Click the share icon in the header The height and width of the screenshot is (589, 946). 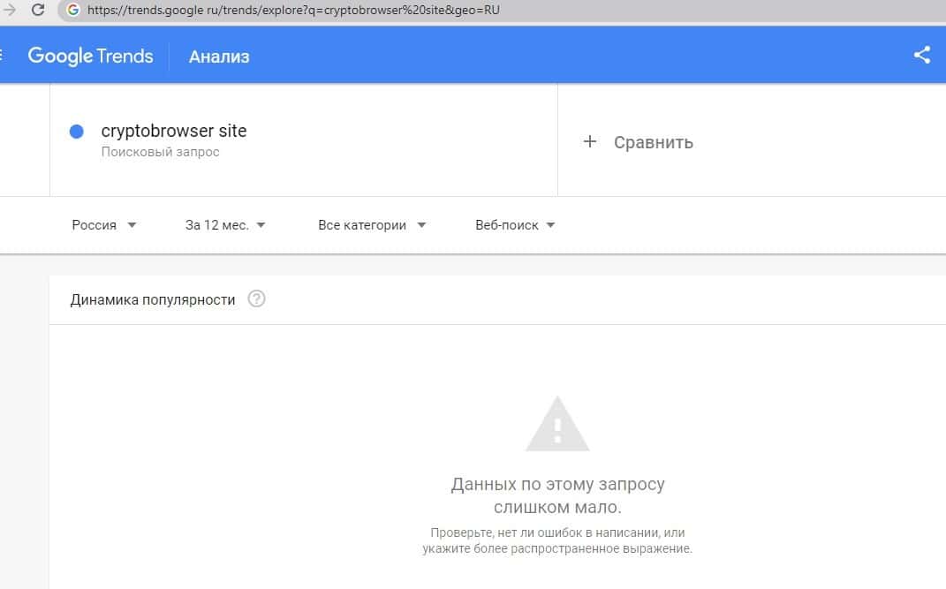(x=922, y=56)
